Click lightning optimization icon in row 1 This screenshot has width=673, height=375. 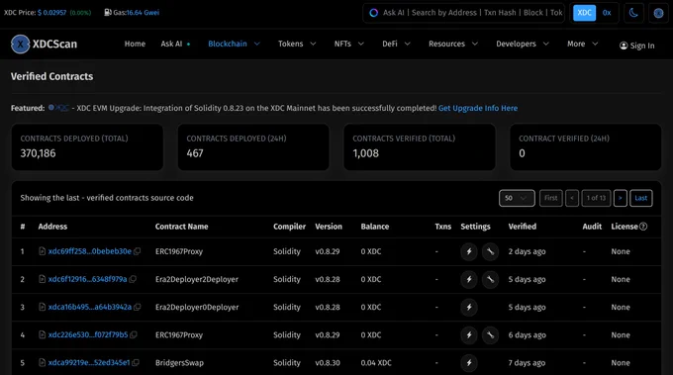(x=469, y=251)
